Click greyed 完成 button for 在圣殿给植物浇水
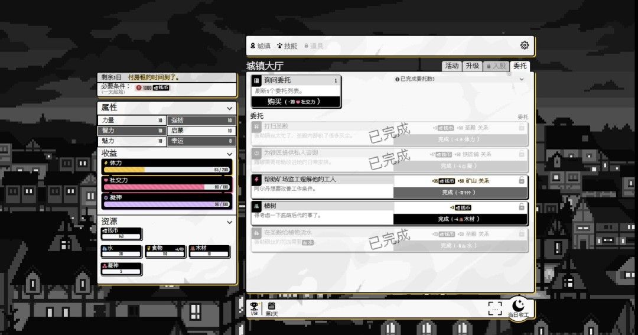The height and width of the screenshot is (335, 638). (460, 246)
